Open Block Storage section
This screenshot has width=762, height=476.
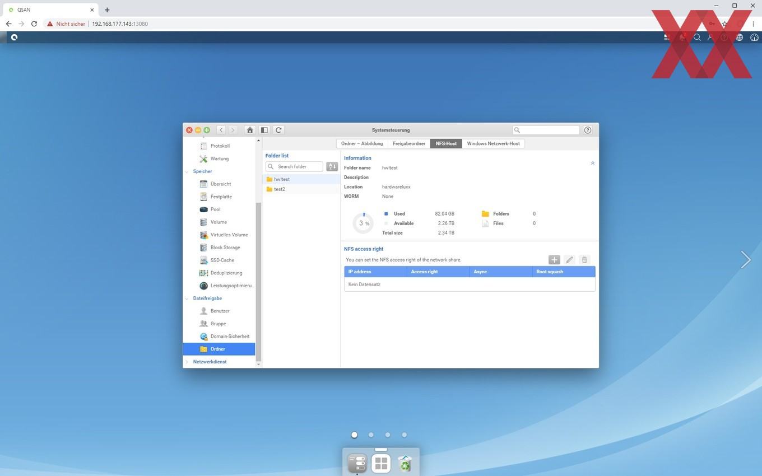pos(225,248)
